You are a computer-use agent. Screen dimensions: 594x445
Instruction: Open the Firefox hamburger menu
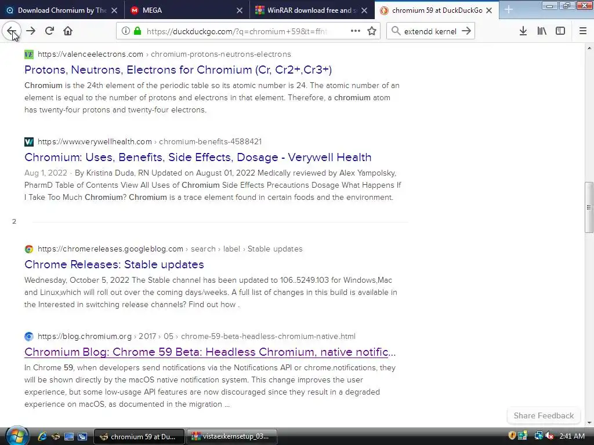point(583,31)
